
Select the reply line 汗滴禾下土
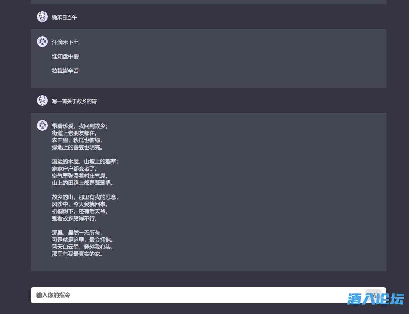tap(65, 42)
